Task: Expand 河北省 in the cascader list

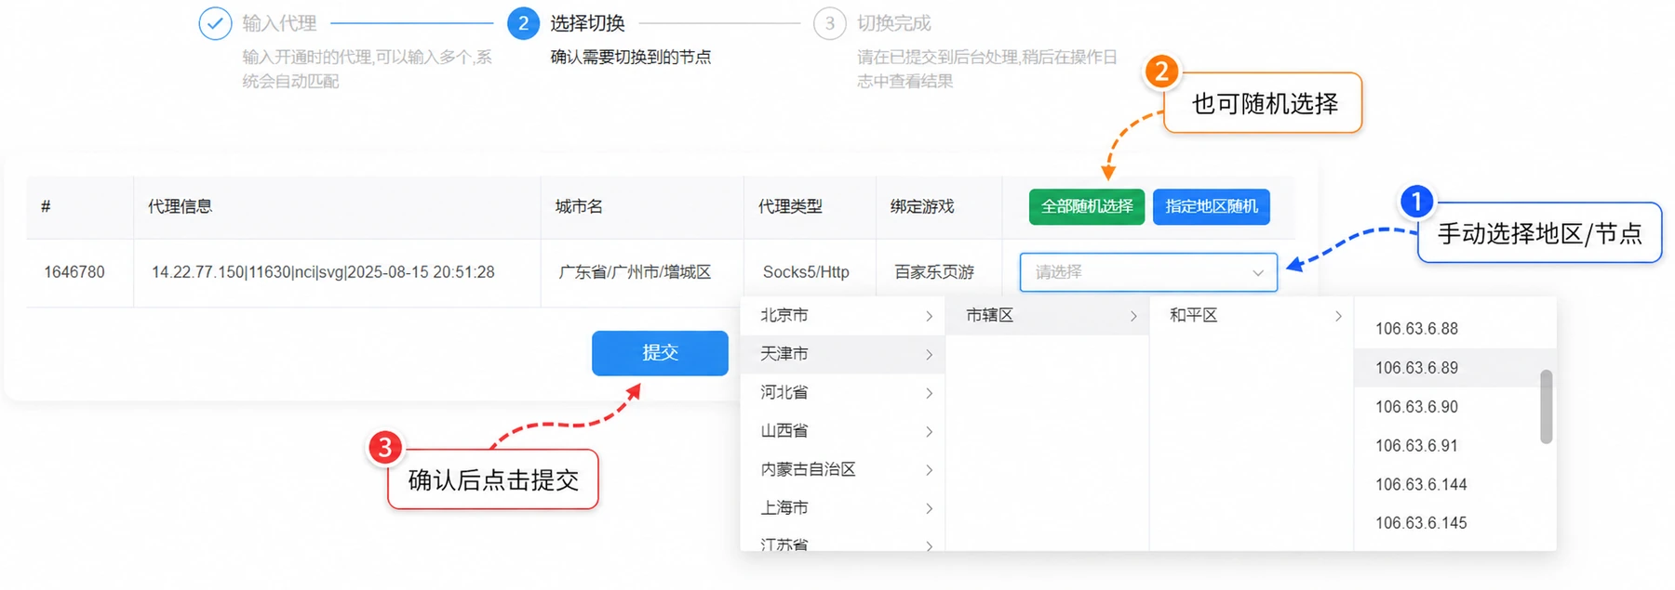Action: (x=842, y=393)
